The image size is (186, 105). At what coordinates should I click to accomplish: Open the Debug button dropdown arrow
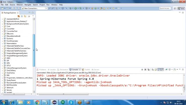[73, 8]
